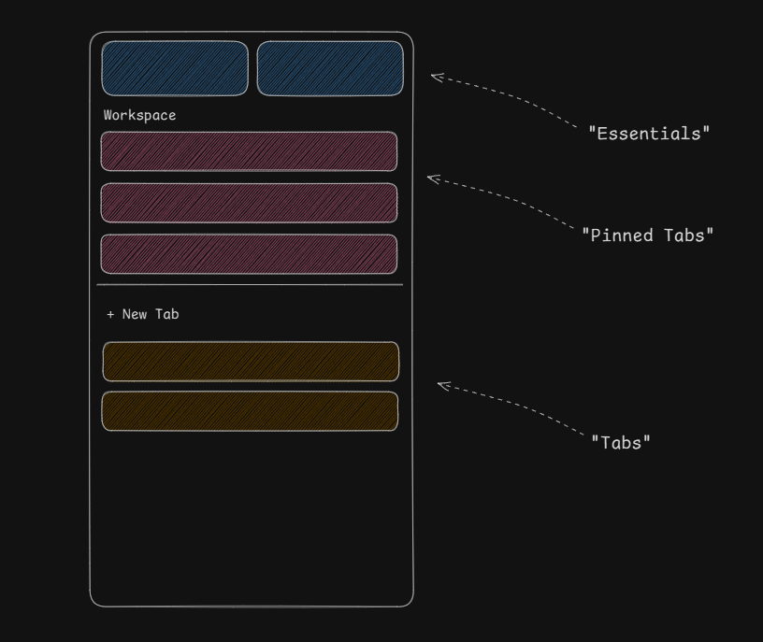Image resolution: width=763 pixels, height=642 pixels.
Task: Click the "Pinned Tabs" annotation text
Action: pos(648,235)
